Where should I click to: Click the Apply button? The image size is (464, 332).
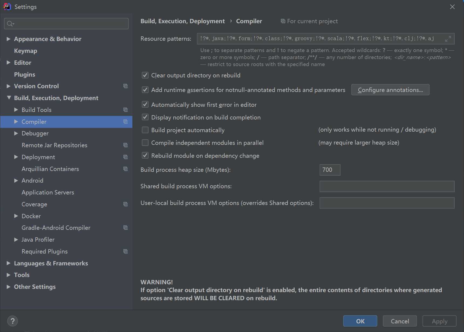(x=439, y=321)
